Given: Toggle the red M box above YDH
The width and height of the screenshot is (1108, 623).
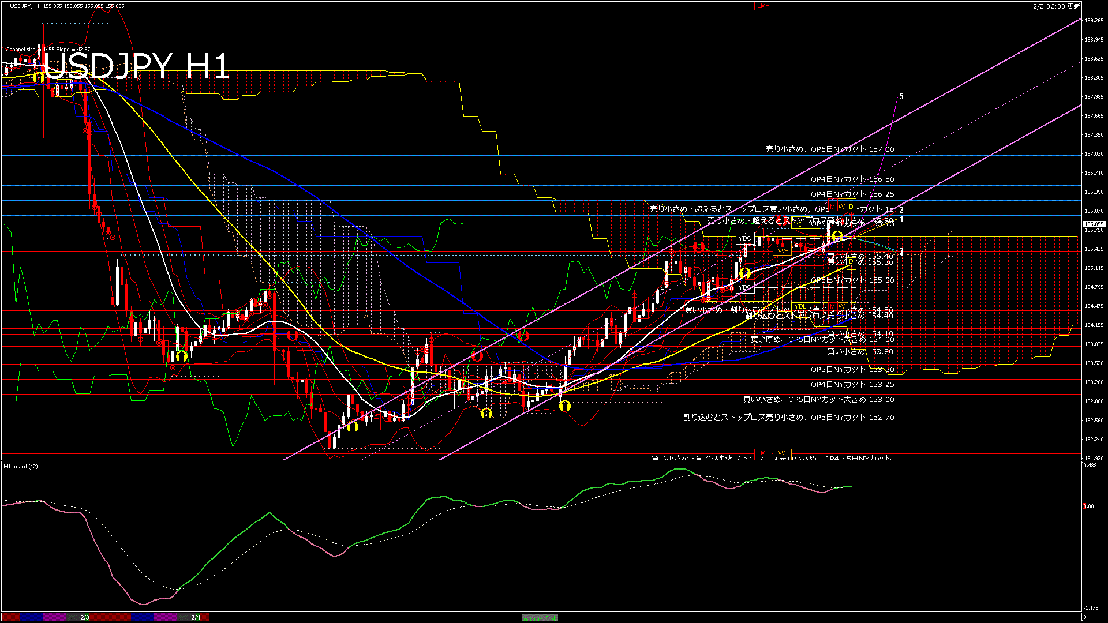Looking at the screenshot, I should [833, 207].
